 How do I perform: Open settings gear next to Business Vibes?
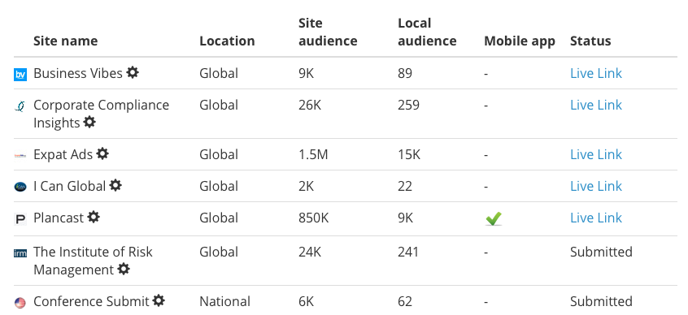[x=133, y=72]
